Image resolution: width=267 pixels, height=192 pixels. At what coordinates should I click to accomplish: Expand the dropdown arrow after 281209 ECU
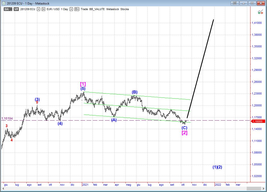(38, 9)
